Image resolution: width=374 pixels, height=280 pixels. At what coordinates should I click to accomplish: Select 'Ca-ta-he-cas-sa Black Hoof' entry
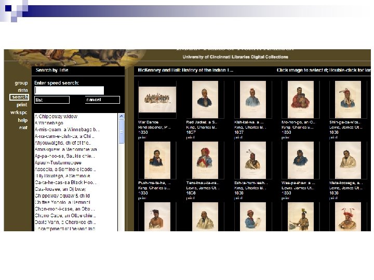(x=65, y=183)
